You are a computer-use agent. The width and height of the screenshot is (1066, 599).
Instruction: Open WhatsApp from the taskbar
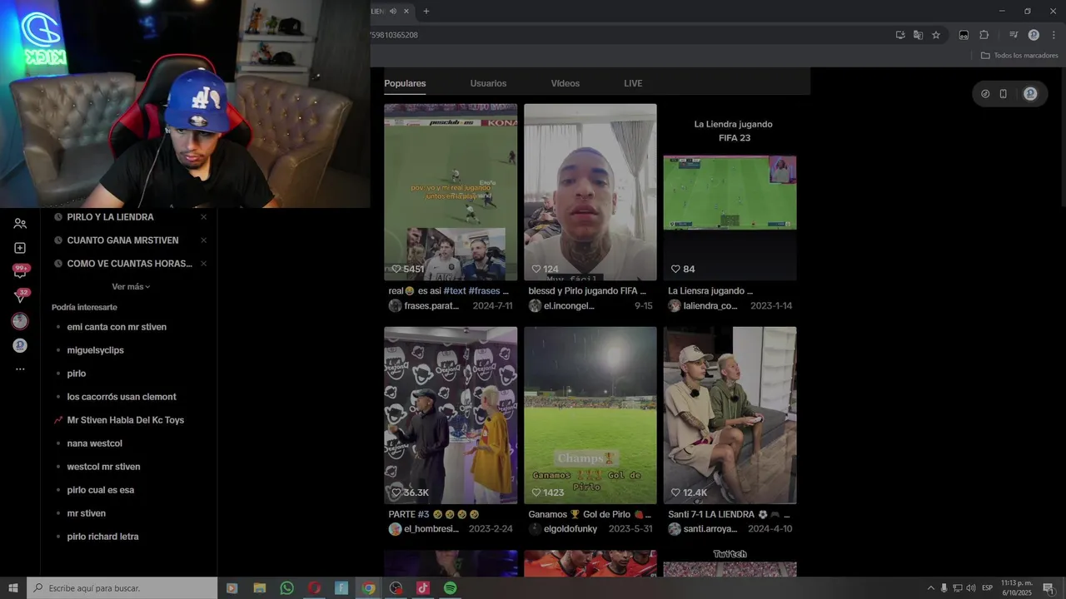point(286,588)
